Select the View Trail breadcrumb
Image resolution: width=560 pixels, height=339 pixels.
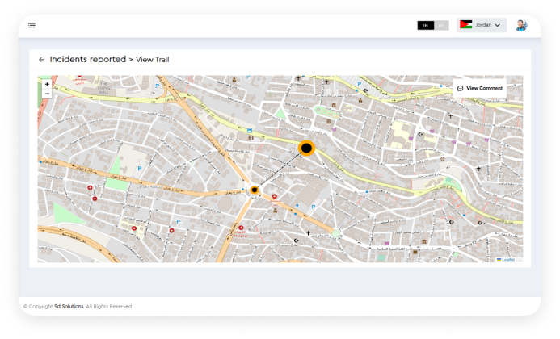152,60
